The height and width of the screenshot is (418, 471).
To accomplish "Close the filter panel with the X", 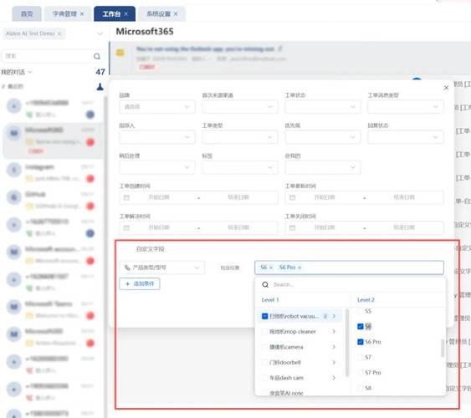I will 446,88.
